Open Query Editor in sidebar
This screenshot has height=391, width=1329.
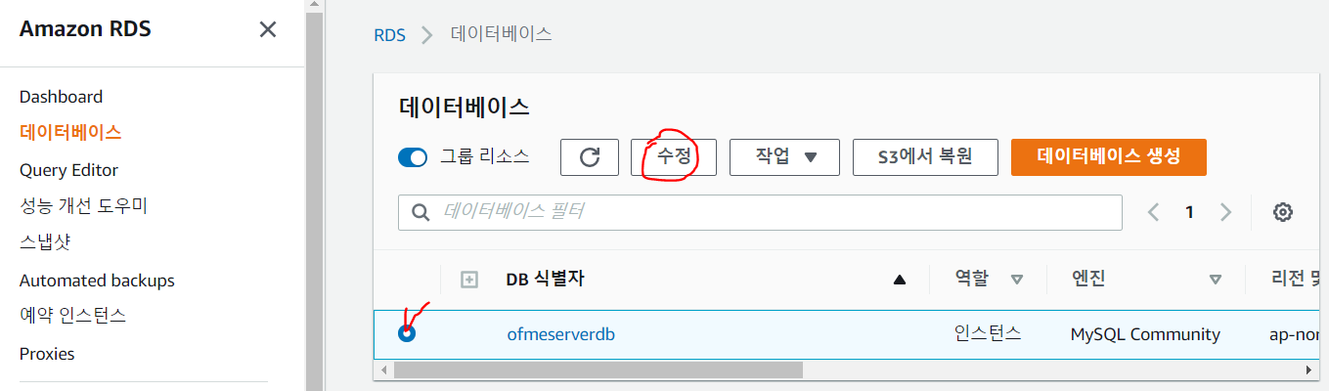pos(68,170)
